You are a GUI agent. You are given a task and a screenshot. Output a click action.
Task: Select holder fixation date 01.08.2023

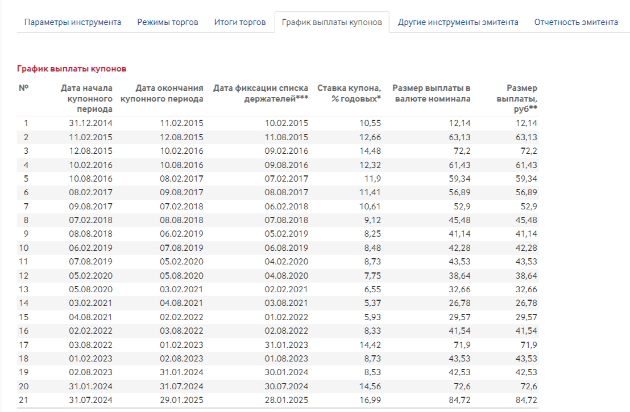pyautogui.click(x=286, y=358)
